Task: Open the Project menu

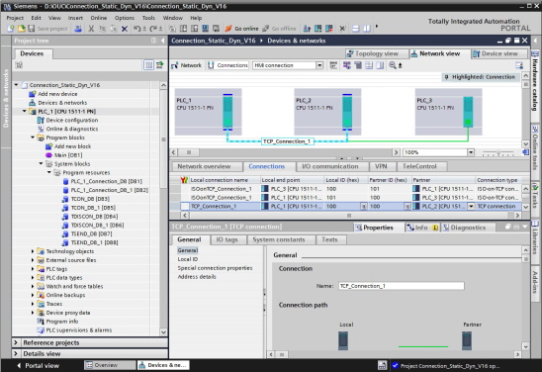Action: [x=15, y=18]
